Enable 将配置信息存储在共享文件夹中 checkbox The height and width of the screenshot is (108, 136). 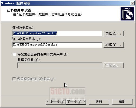pos(14,54)
